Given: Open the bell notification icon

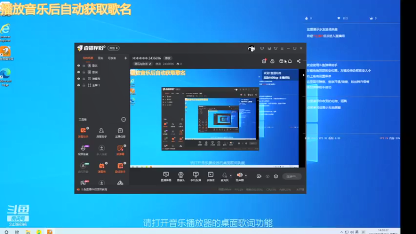Looking at the screenshot, I should coord(290,61).
